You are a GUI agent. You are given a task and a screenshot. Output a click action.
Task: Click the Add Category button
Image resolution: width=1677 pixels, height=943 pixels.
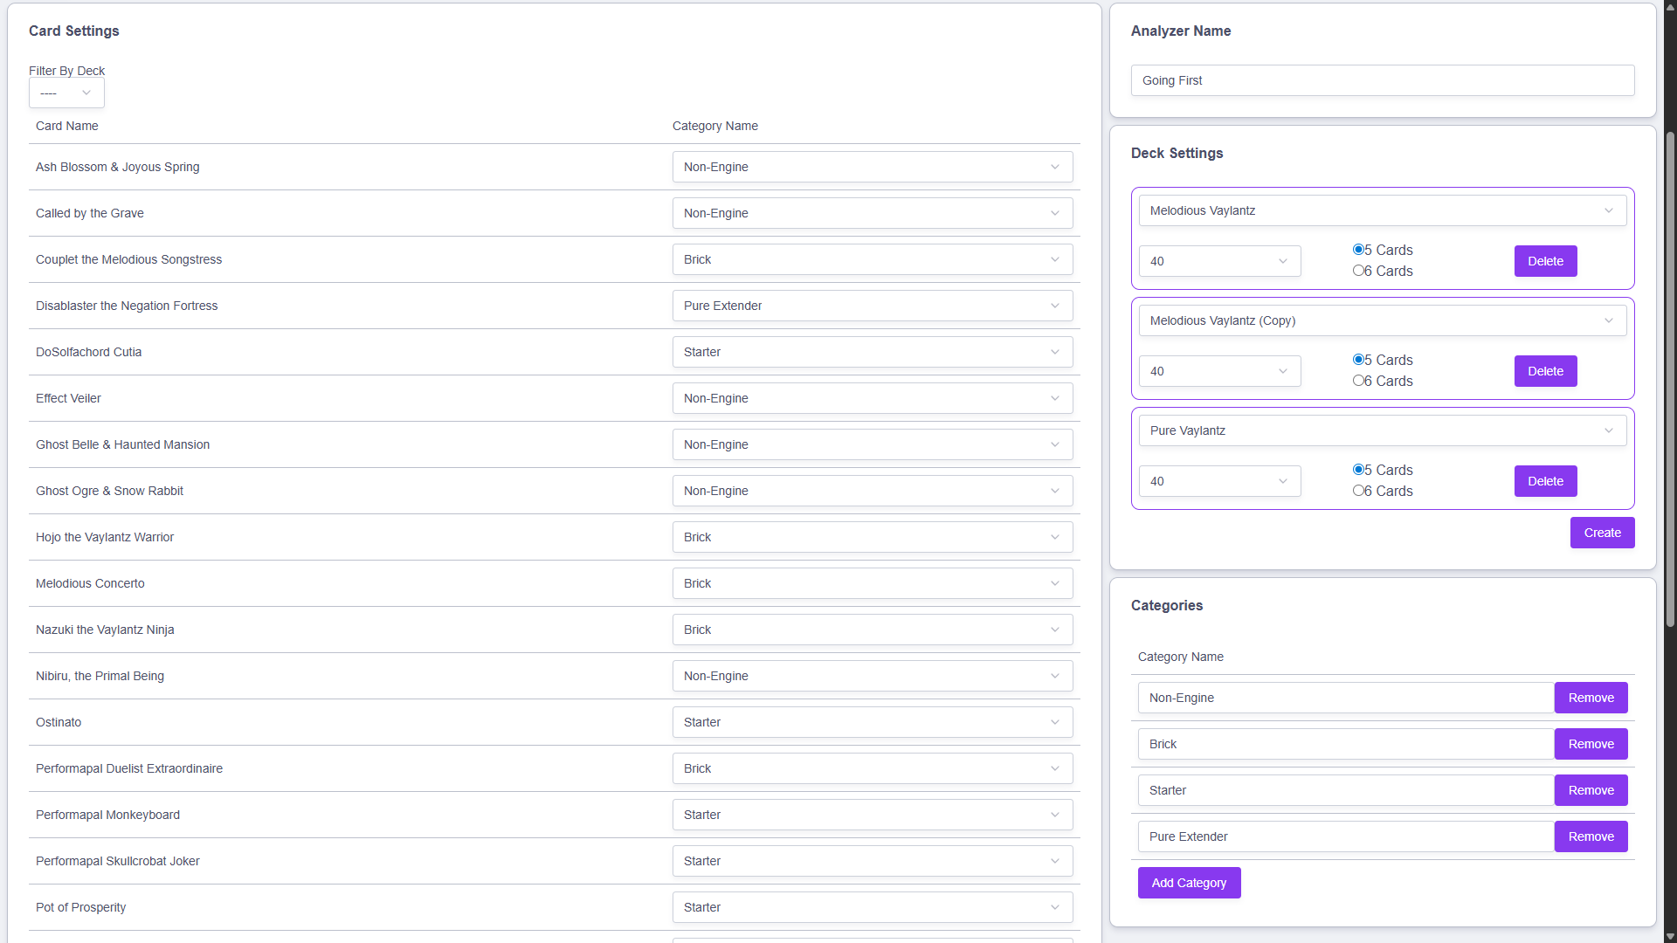coord(1189,883)
